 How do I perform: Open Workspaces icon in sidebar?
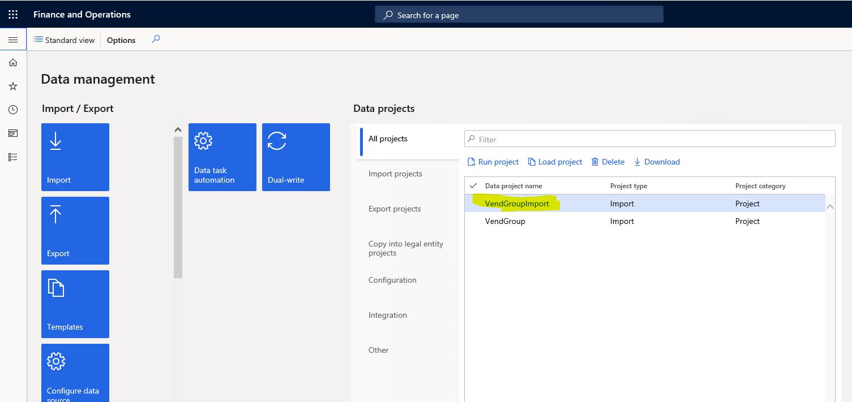[13, 133]
